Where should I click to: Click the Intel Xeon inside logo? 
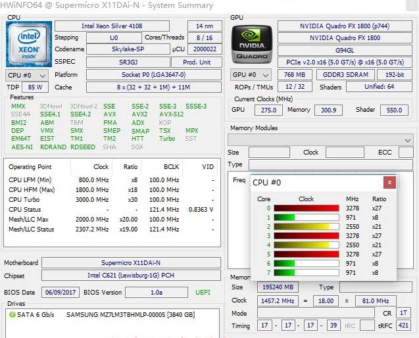pyautogui.click(x=29, y=44)
